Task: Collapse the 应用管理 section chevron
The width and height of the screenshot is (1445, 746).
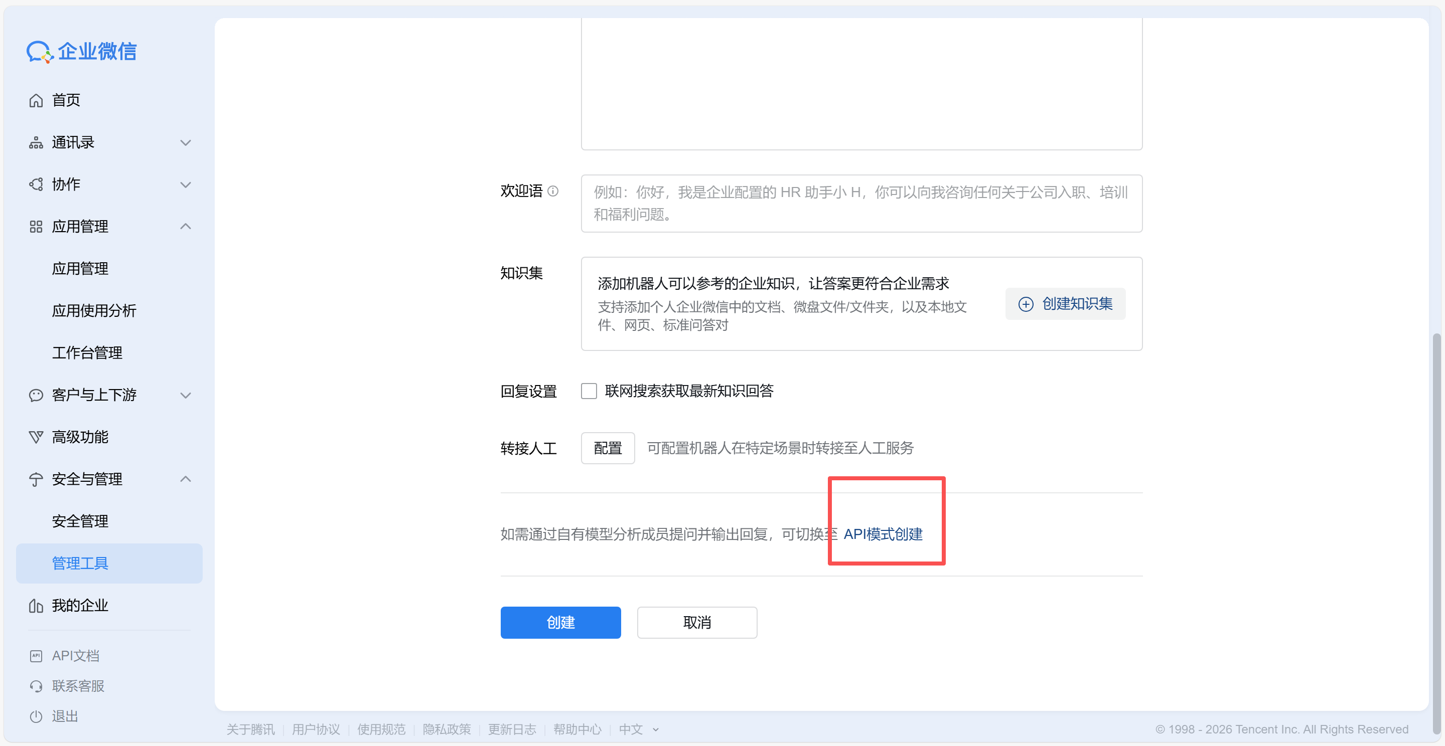Action: 186,227
